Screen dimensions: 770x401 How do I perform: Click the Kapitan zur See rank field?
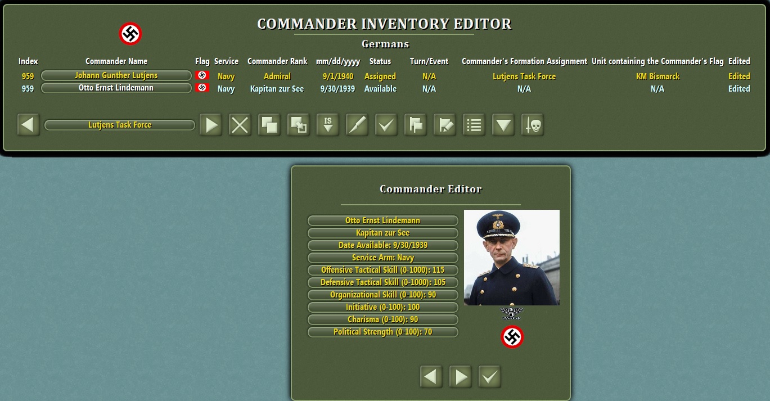click(382, 233)
